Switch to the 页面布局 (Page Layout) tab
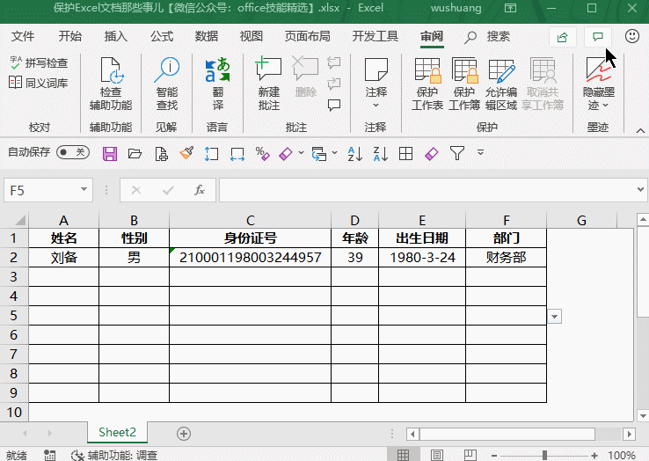Viewport: 649px width, 461px height. (307, 37)
